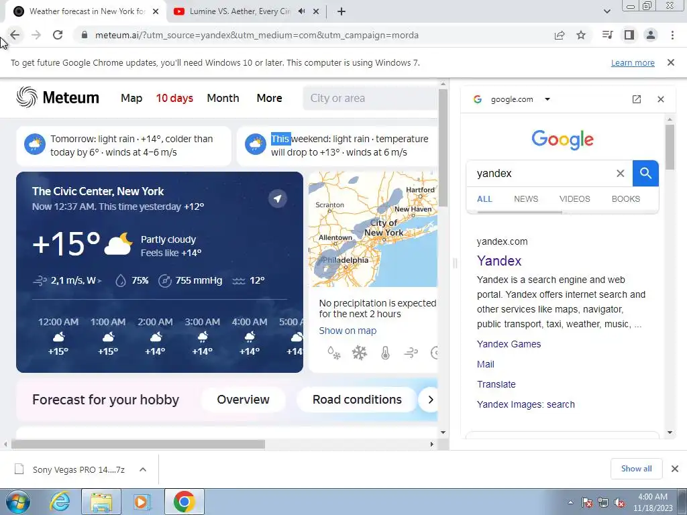This screenshot has width=687, height=515.
Task: Select the rain and snow precipitation map layer icon
Action: [x=334, y=353]
